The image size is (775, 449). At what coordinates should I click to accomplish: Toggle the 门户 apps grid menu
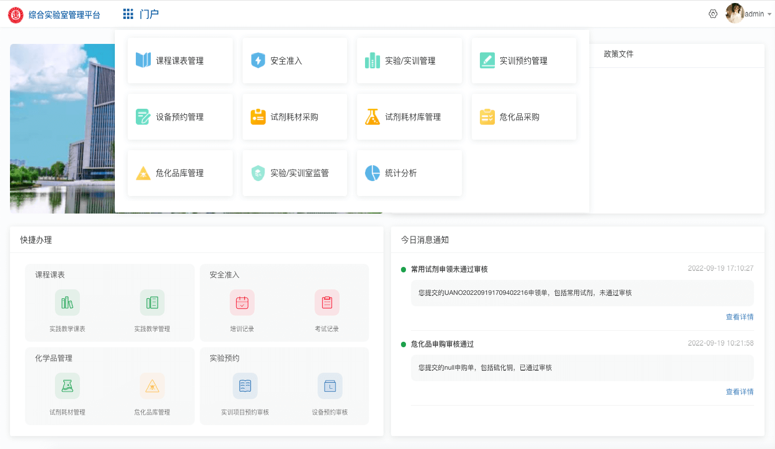pos(128,14)
